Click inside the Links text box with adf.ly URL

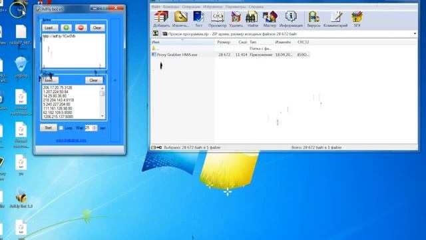coord(74,51)
